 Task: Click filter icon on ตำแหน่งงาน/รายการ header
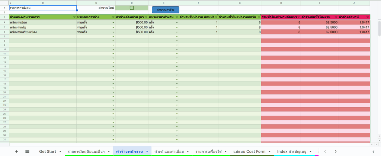point(74,17)
